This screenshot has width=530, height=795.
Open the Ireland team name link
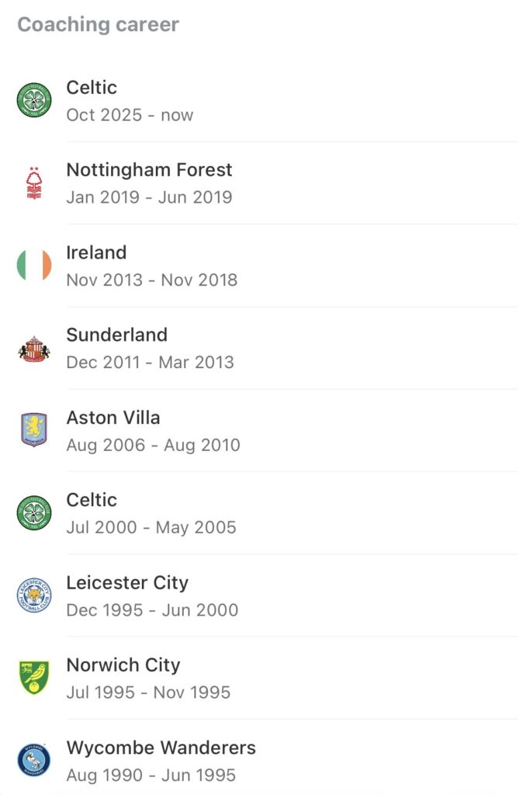coord(96,252)
